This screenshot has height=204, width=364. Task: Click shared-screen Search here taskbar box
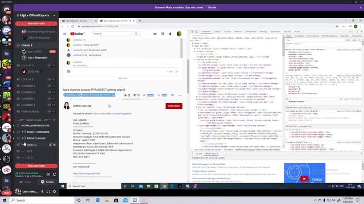94,186
